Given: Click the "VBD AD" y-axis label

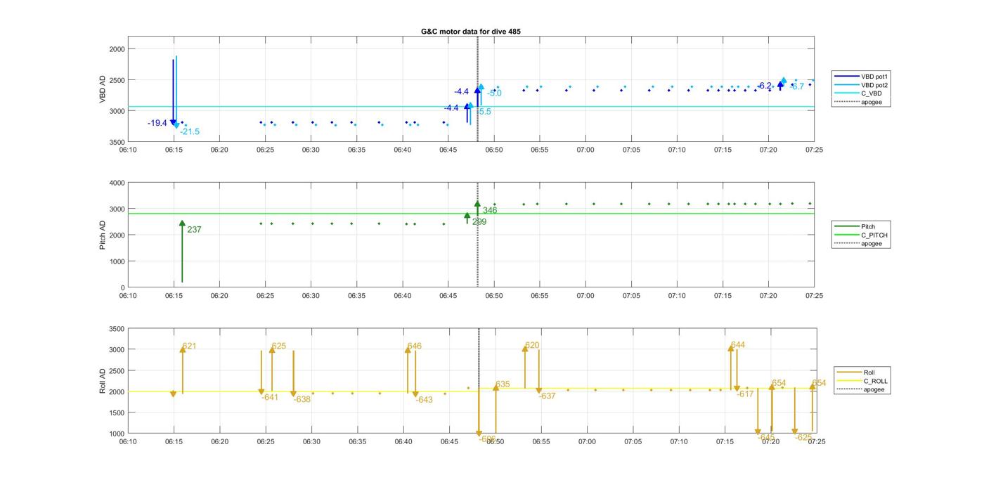Looking at the screenshot, I should click(x=102, y=91).
